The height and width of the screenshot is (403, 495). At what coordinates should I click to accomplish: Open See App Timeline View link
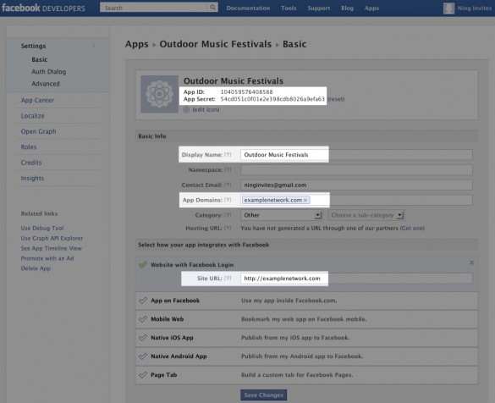(x=51, y=248)
